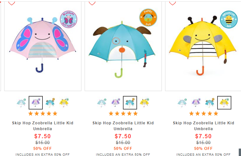
Task: Open product title link under dog umbrella
Action: [123, 126]
